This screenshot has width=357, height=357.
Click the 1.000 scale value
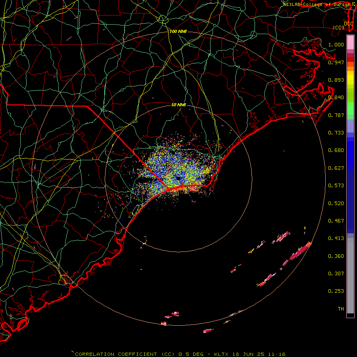click(x=336, y=44)
